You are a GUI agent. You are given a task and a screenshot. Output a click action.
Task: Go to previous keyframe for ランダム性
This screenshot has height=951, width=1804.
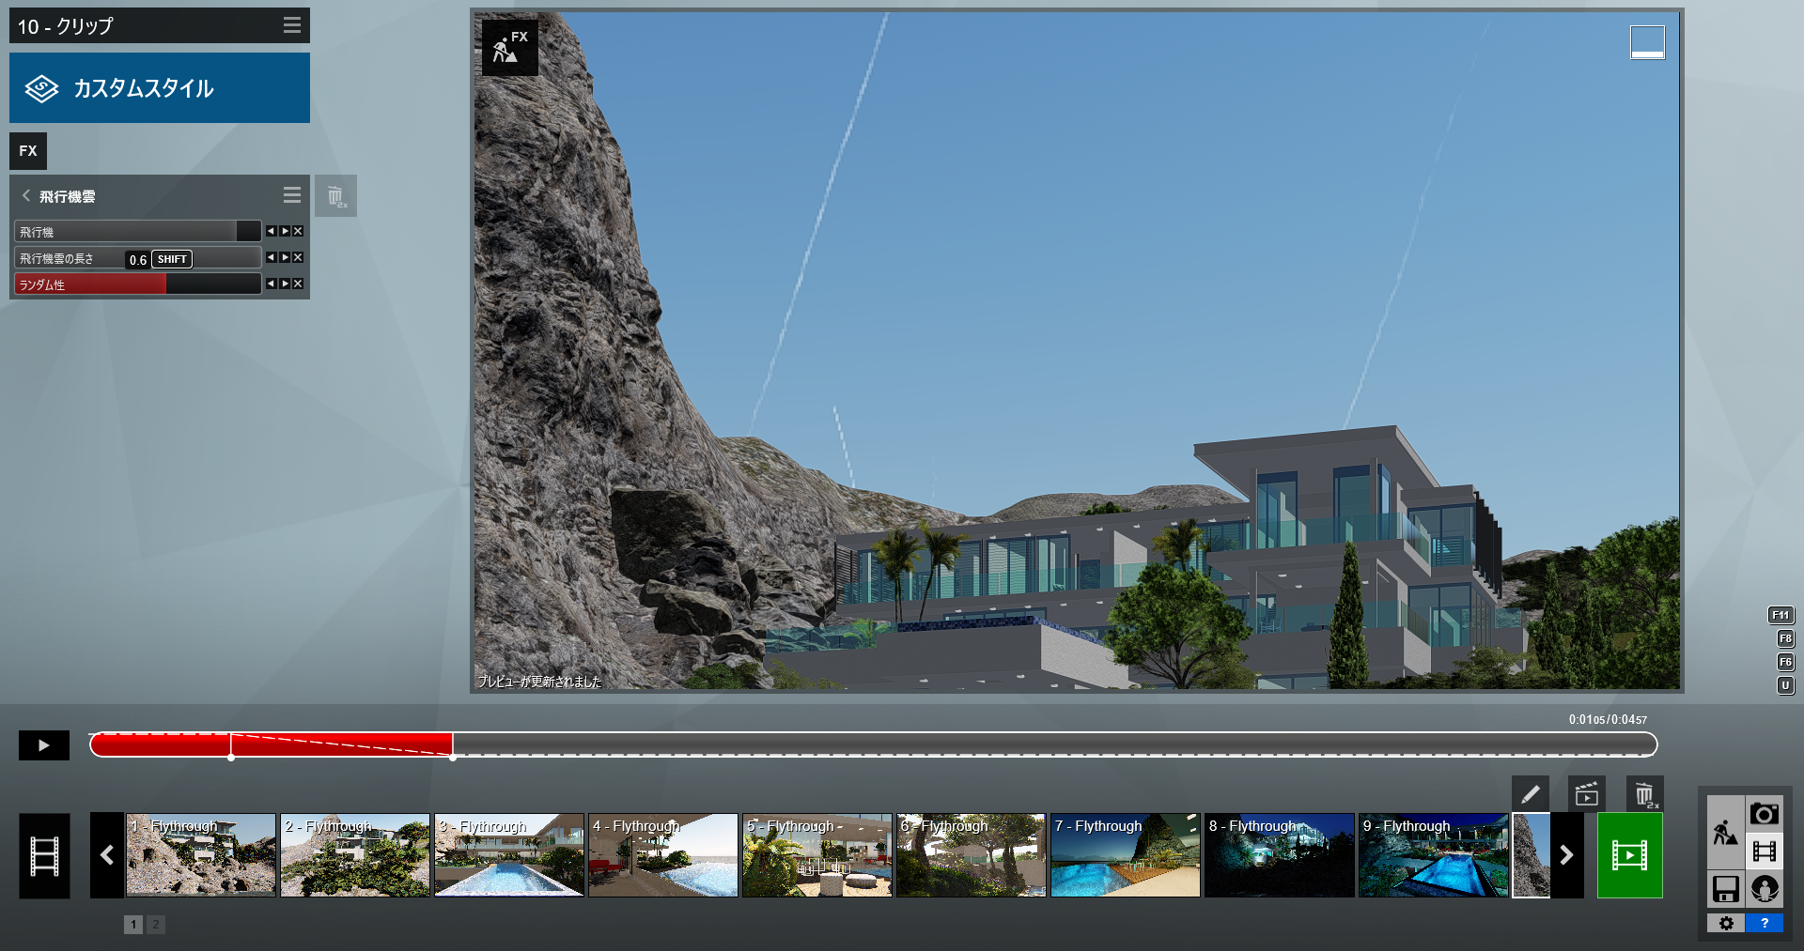(271, 284)
